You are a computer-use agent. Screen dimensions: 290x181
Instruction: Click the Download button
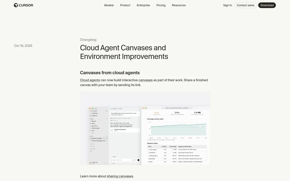(267, 5)
